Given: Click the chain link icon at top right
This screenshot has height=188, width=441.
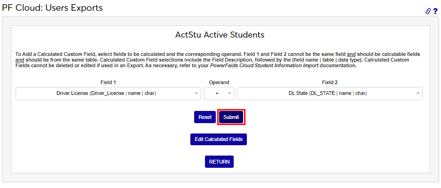Looking at the screenshot, I should tap(428, 11).
